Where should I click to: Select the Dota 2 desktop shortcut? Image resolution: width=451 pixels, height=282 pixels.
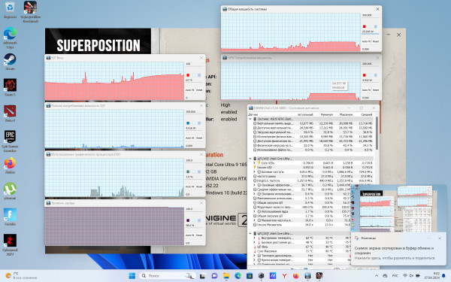coord(10,114)
